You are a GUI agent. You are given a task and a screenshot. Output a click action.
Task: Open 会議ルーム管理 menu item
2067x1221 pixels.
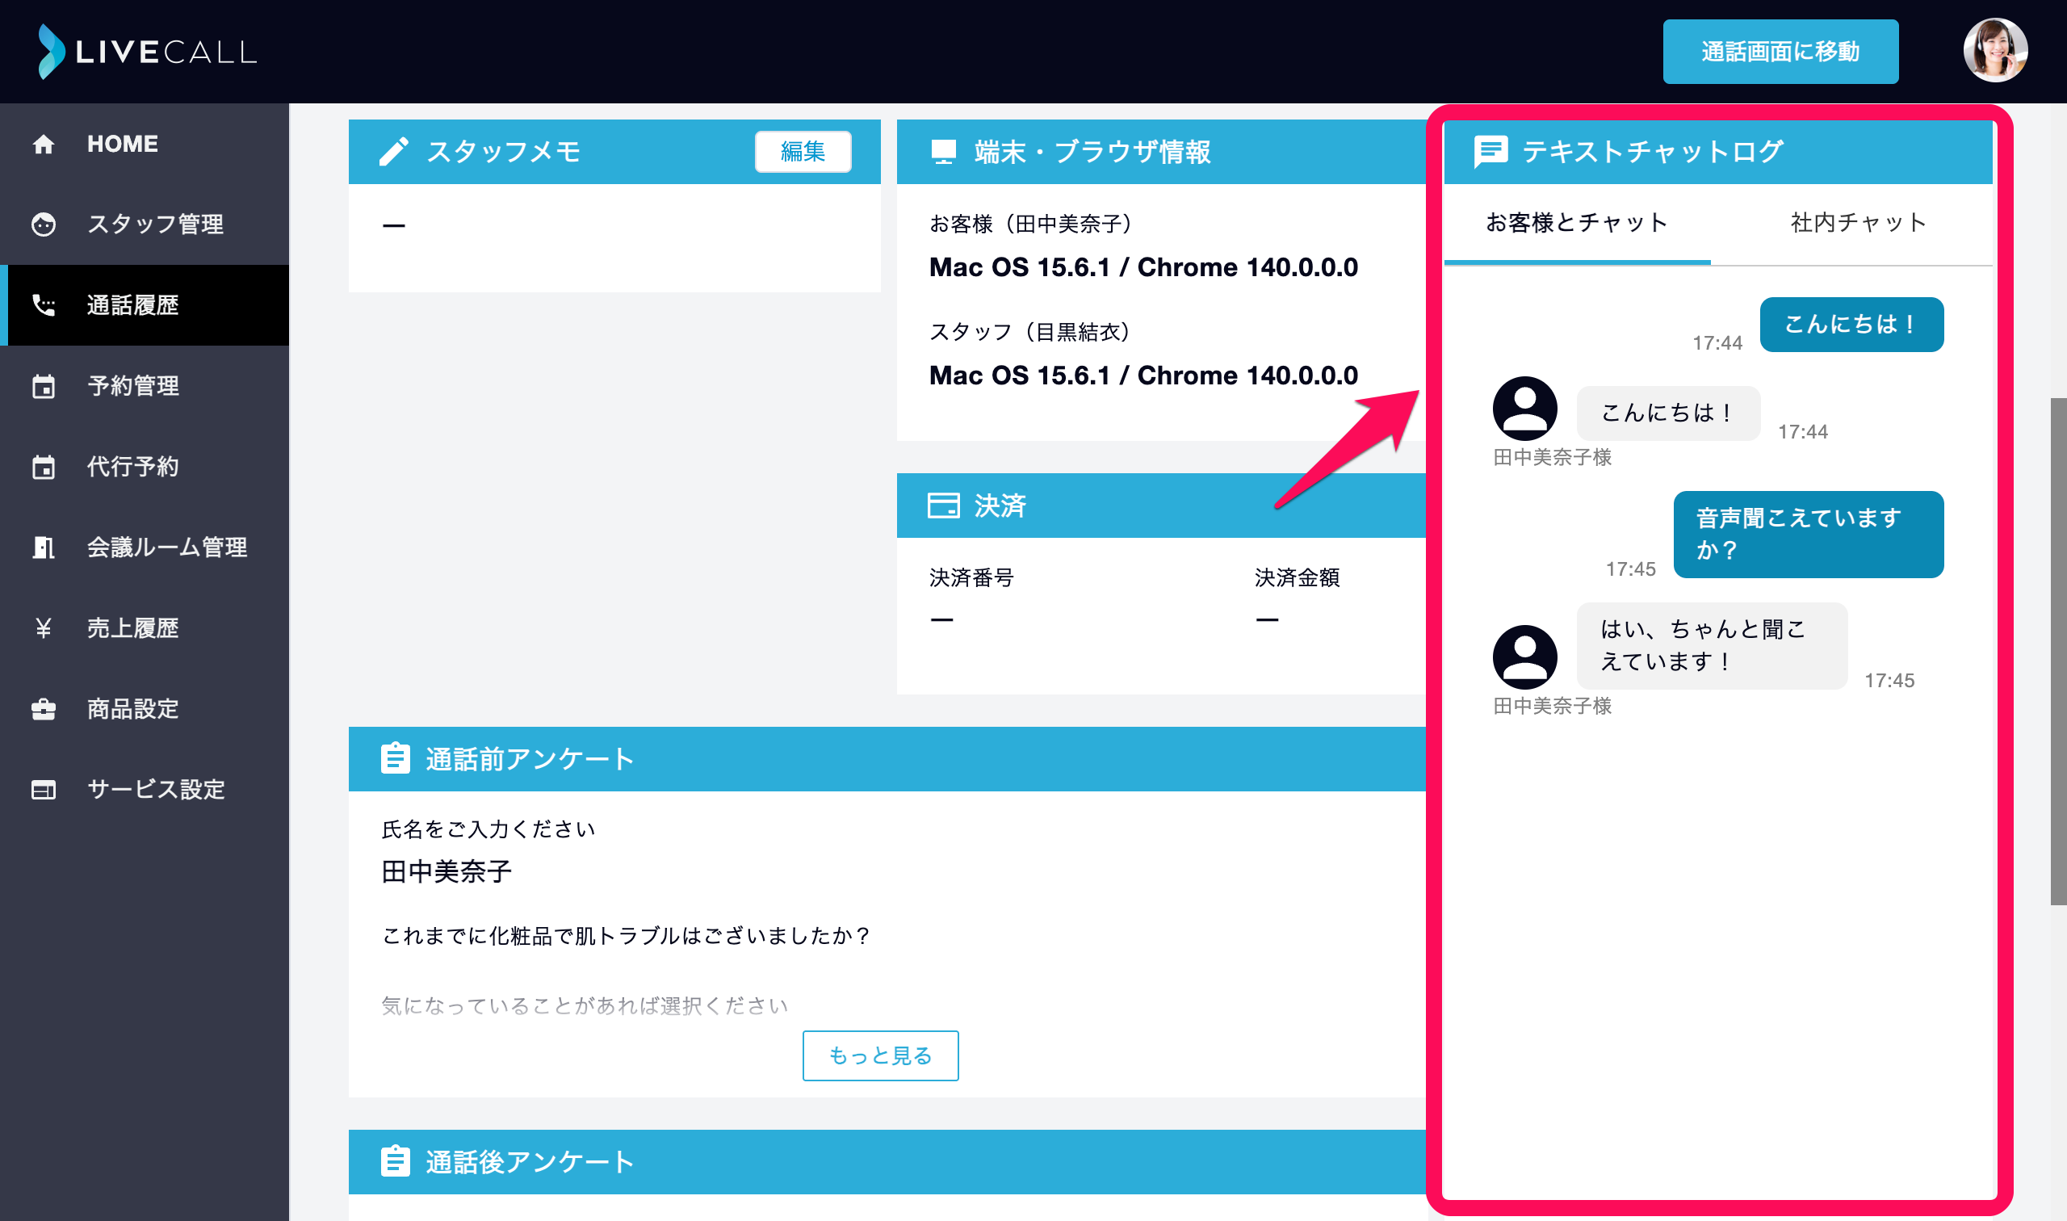145,548
